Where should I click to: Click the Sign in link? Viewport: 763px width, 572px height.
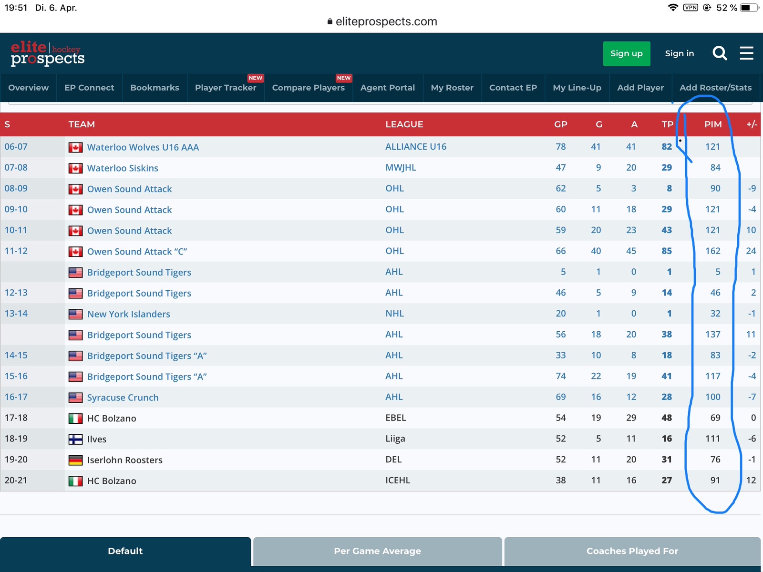[x=679, y=53]
